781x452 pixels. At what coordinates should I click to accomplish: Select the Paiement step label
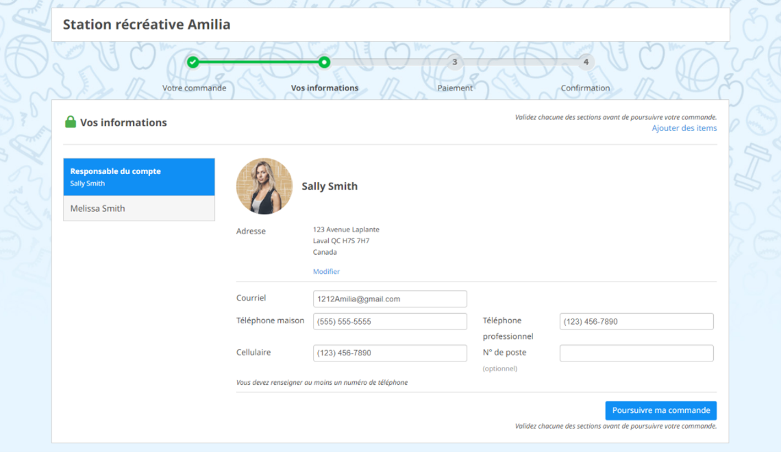tap(455, 88)
